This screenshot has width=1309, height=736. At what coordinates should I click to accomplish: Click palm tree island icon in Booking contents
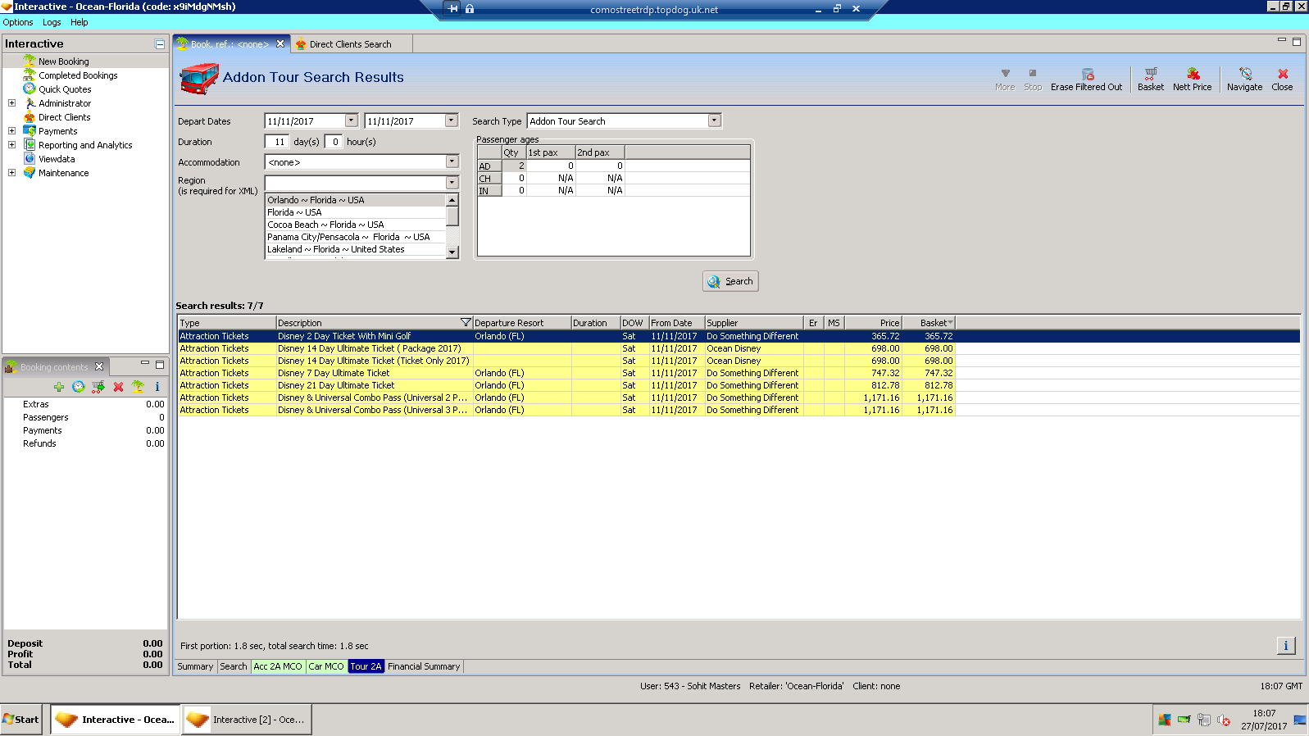(138, 387)
